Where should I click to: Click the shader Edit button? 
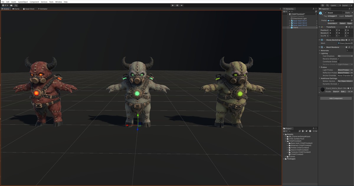343,92
